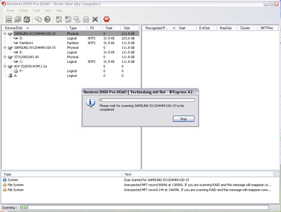Click the MaxSize column header
Screen dimensions: 281x212
227,28
